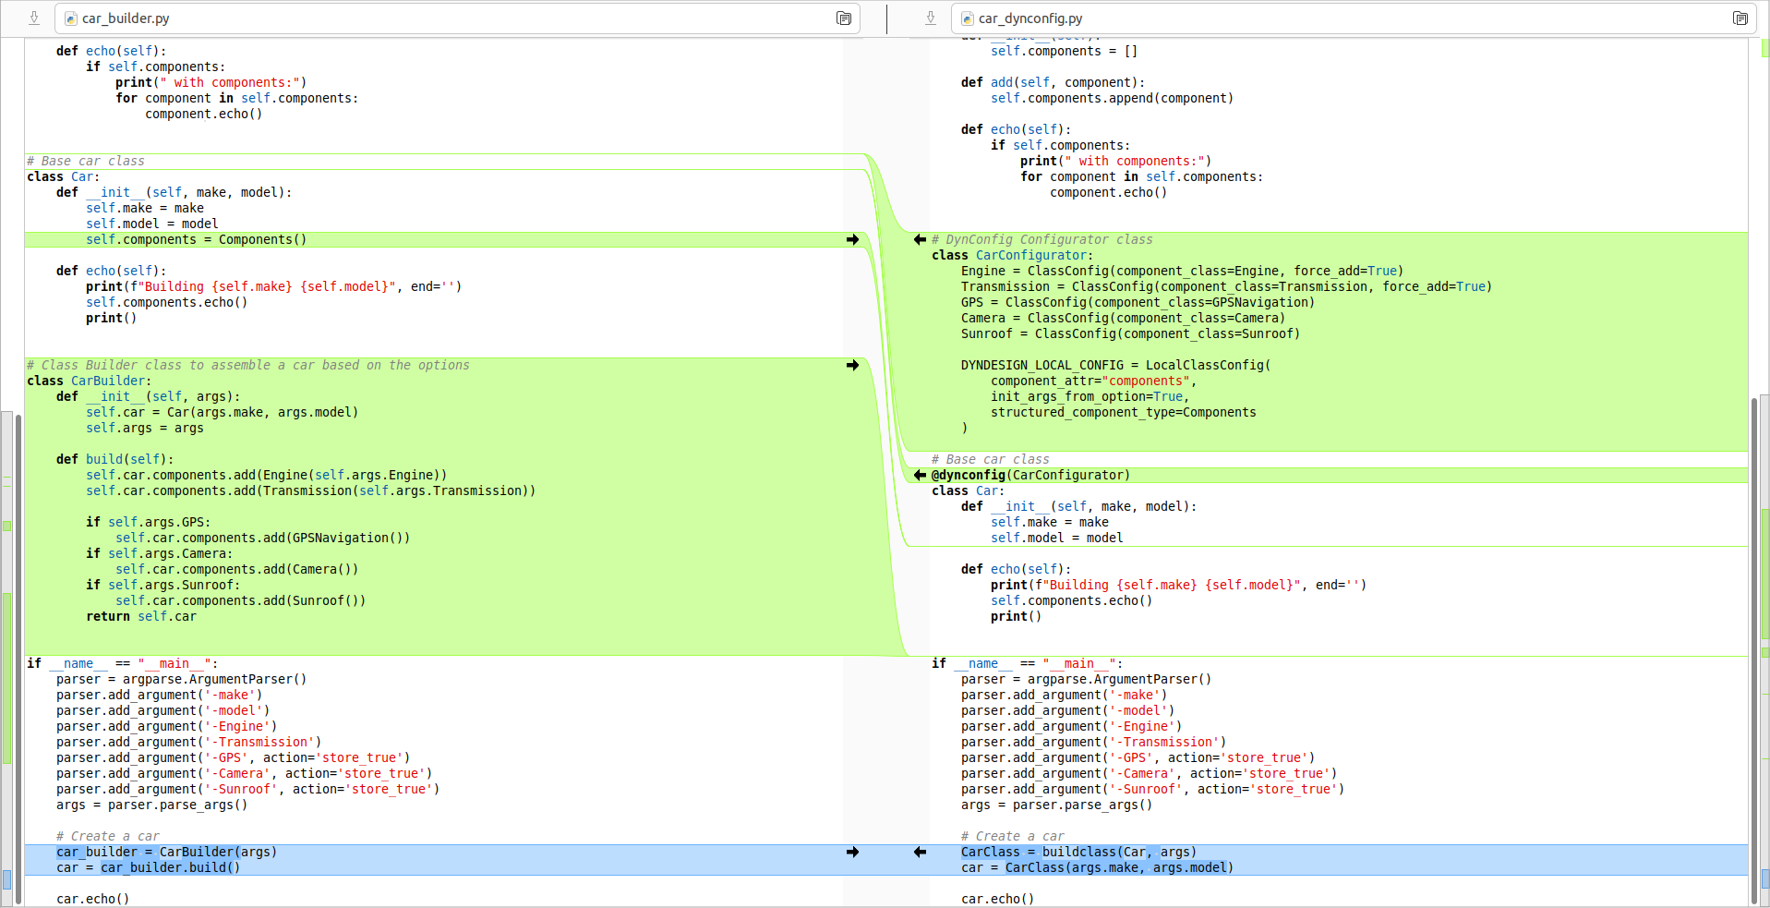
Task: Click 'def build(self):' in left pane
Action: [114, 459]
